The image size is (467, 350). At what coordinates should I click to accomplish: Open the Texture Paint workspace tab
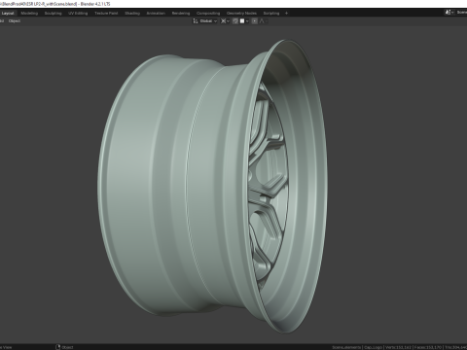click(106, 14)
